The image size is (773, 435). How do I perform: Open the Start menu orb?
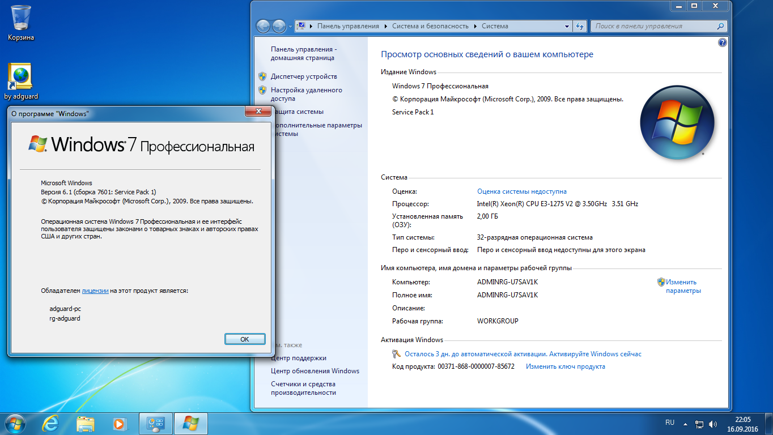14,423
